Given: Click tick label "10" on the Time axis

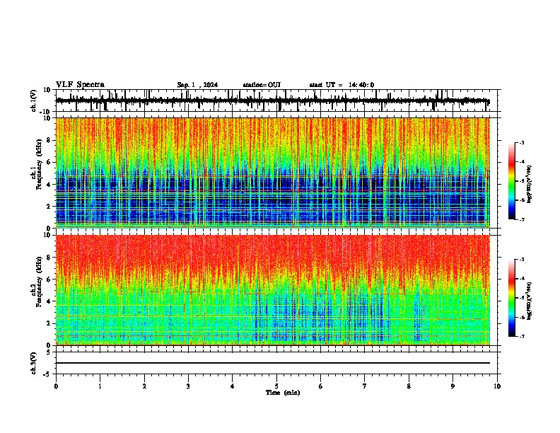Looking at the screenshot, I should (497, 386).
